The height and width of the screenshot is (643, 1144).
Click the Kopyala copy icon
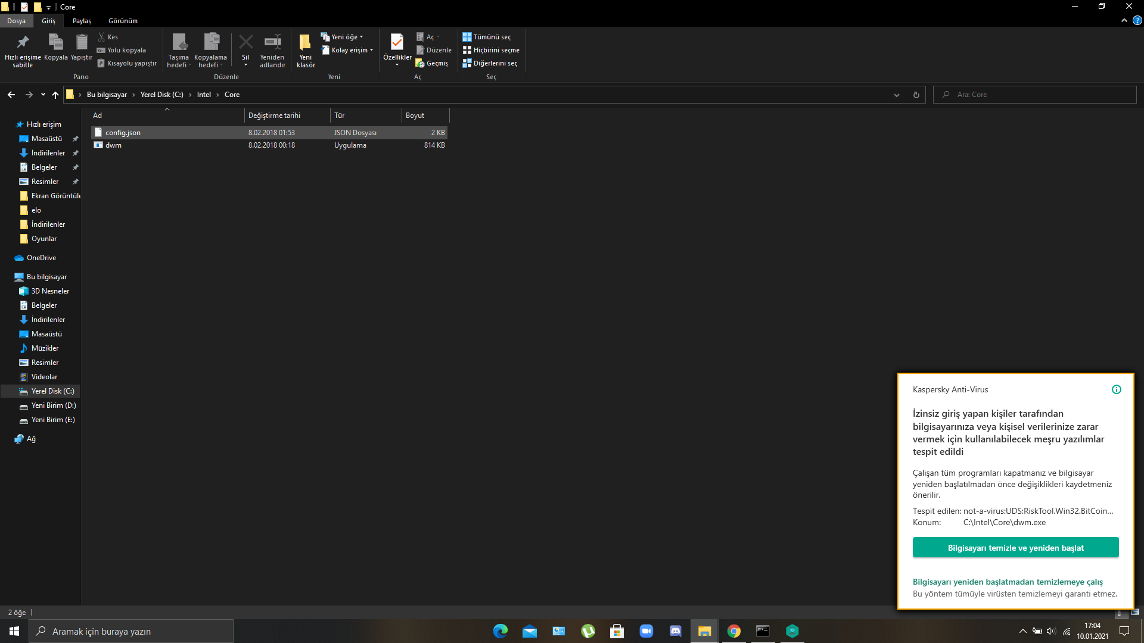[55, 42]
